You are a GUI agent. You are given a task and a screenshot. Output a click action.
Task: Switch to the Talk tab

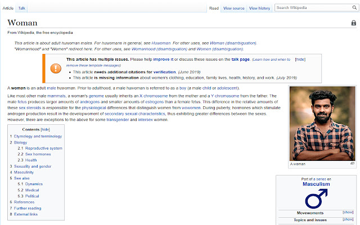coord(21,8)
